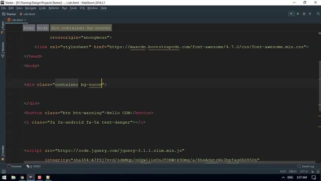Click Starter project in navigation bar

click(9, 14)
